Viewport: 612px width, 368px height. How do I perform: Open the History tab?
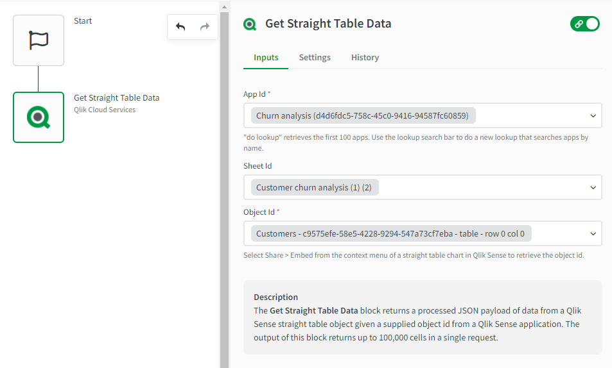click(365, 58)
